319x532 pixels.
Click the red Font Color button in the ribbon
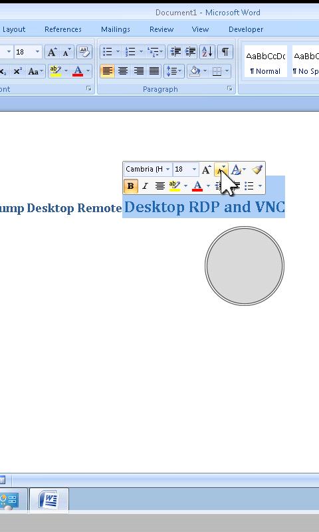tap(78, 71)
